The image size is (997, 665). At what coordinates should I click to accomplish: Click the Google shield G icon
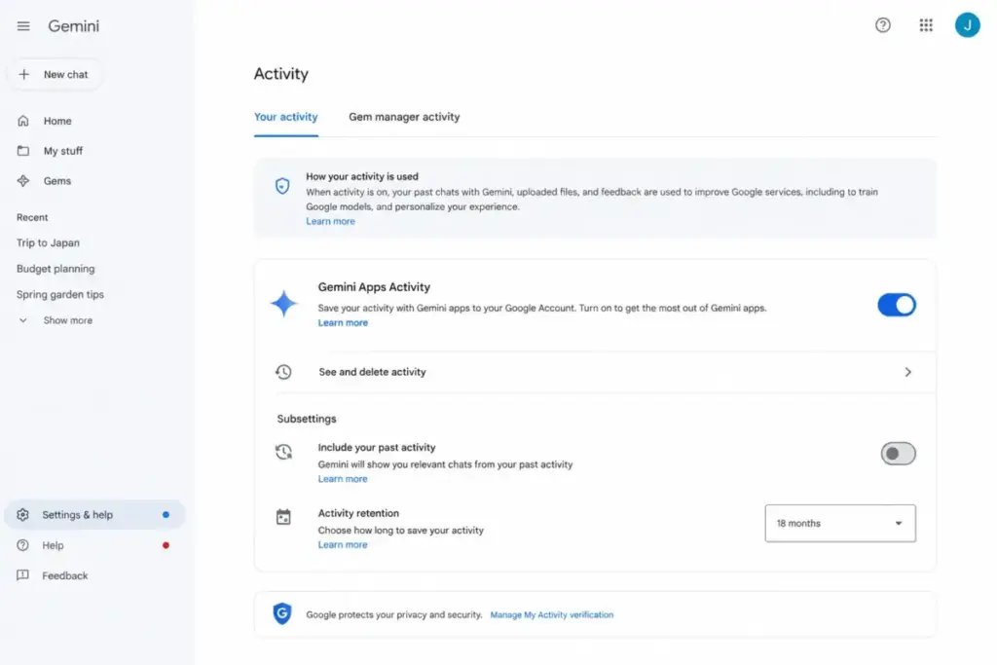tap(282, 613)
